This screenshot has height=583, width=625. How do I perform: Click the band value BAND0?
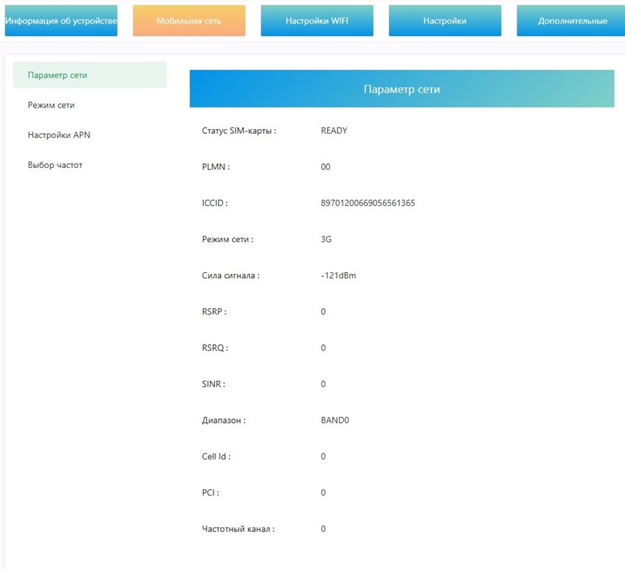[335, 420]
